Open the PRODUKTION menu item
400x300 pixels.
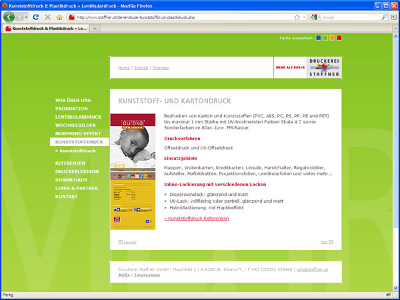pos(71,109)
